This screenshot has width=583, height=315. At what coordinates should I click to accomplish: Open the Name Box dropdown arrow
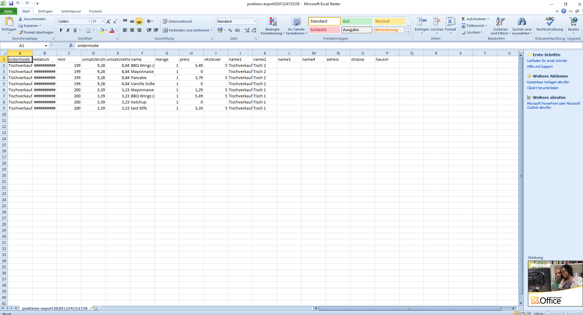point(46,46)
